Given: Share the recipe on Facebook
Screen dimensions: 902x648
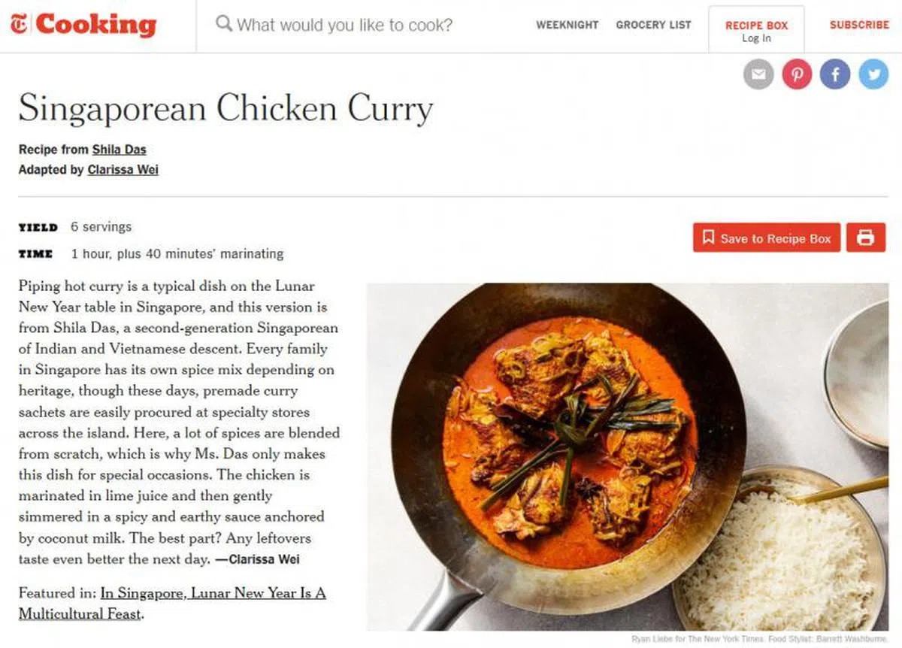Looking at the screenshot, I should click(x=835, y=74).
